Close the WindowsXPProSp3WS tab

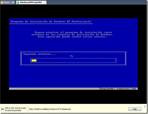tap(45, 2)
